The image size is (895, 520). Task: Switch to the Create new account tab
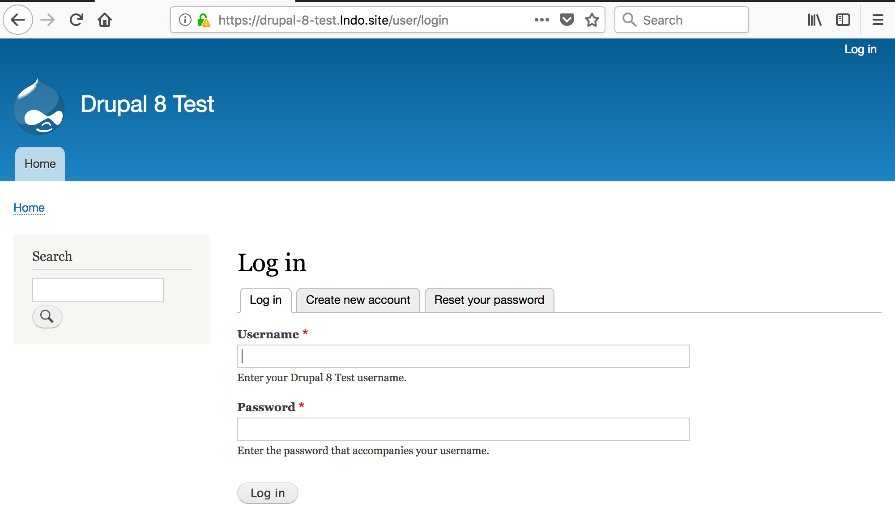358,300
